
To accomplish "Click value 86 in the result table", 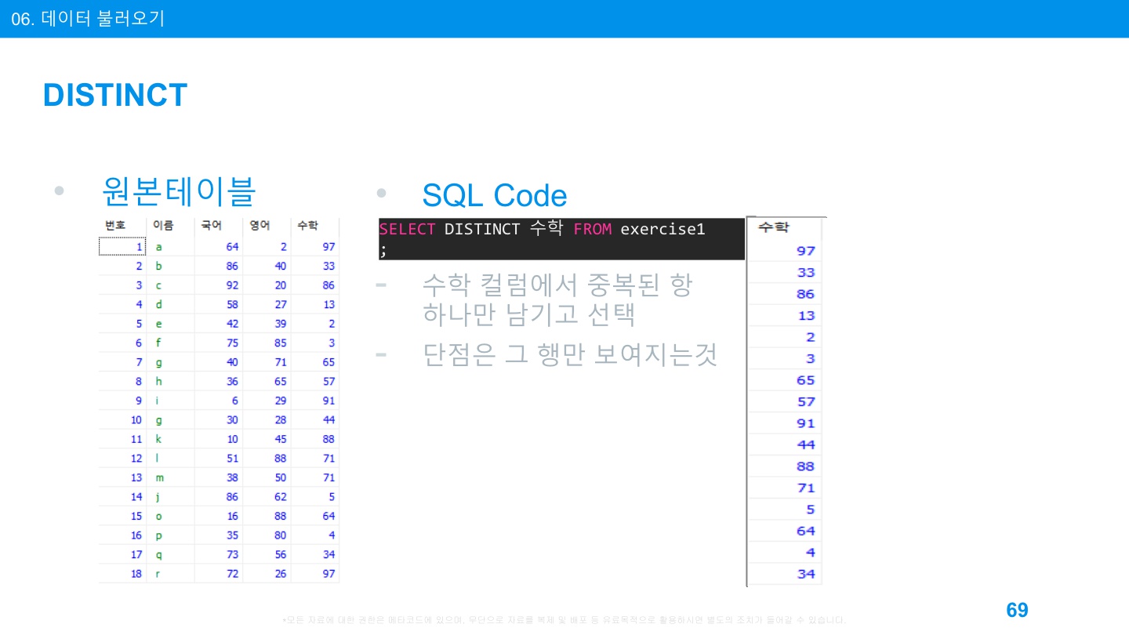I will click(806, 294).
